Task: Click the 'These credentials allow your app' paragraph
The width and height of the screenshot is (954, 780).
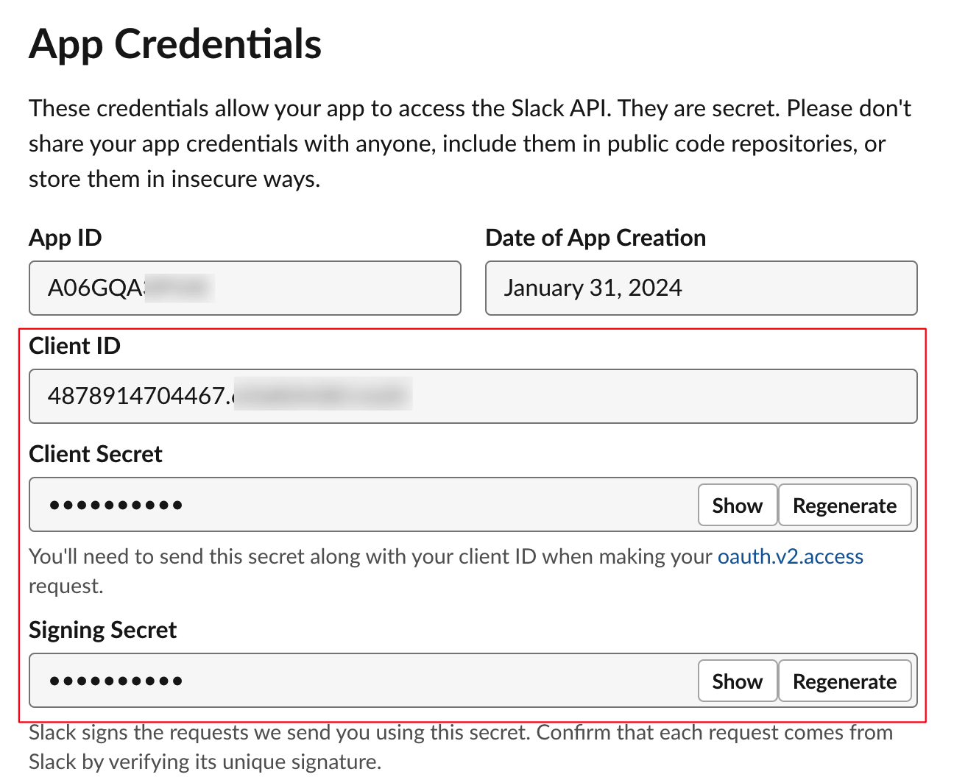Action: (470, 143)
